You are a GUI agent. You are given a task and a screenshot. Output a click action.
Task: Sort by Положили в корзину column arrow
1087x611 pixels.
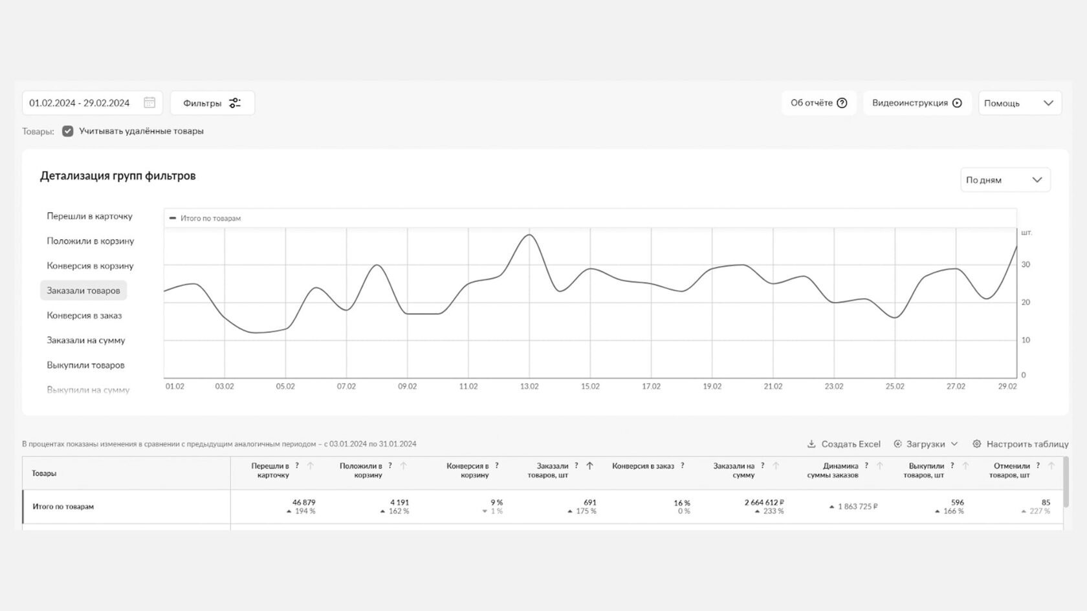tap(404, 466)
